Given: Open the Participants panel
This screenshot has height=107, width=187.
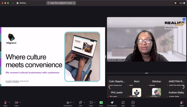Looking at the screenshot, I should click(x=68, y=103).
